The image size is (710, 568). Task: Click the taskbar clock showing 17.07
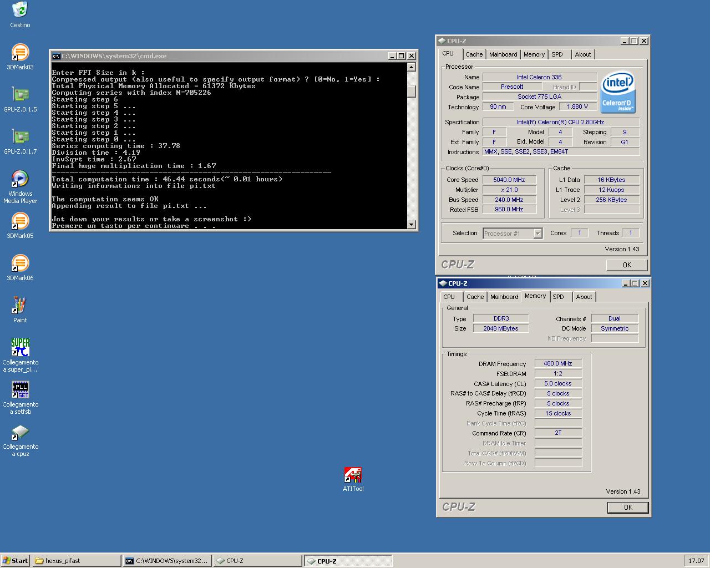(696, 561)
